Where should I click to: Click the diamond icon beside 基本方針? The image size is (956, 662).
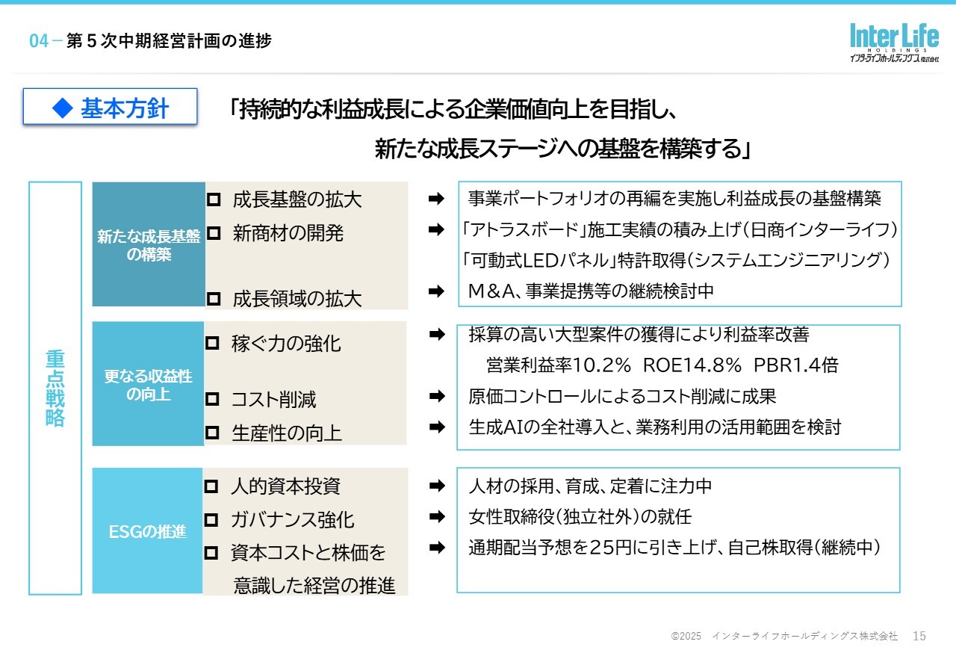(60, 108)
